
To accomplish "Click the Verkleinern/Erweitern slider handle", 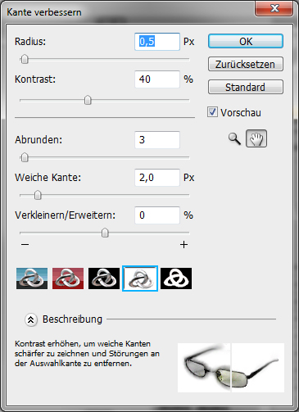I will tap(105, 233).
